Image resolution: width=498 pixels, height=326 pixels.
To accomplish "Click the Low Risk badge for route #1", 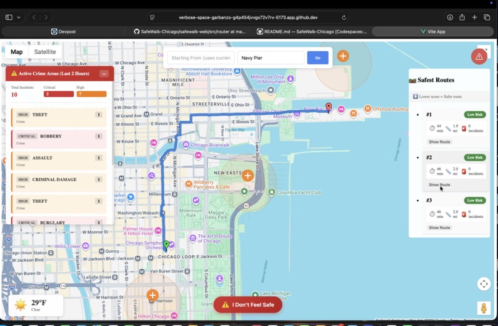I will pos(475,115).
